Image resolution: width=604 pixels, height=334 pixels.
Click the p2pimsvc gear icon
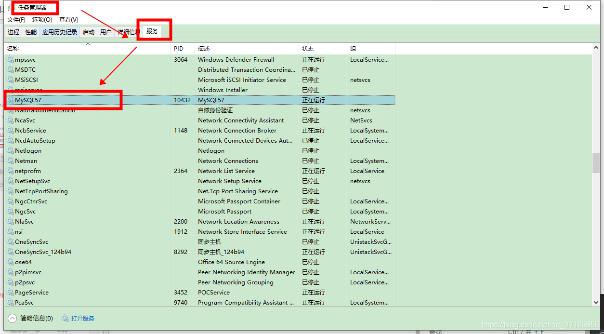(x=11, y=272)
